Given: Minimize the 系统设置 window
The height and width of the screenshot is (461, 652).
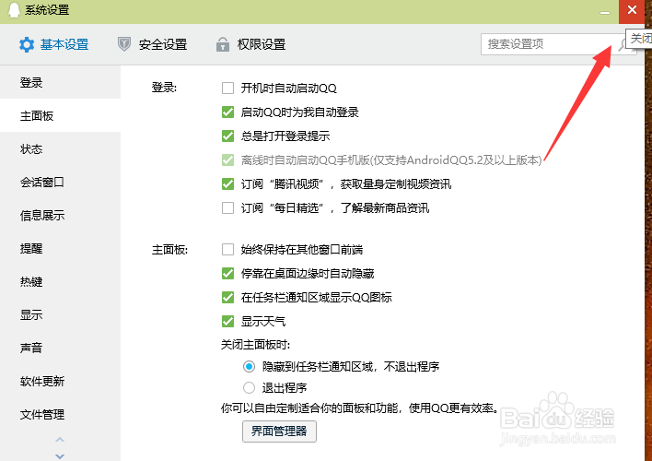Looking at the screenshot, I should (605, 13).
